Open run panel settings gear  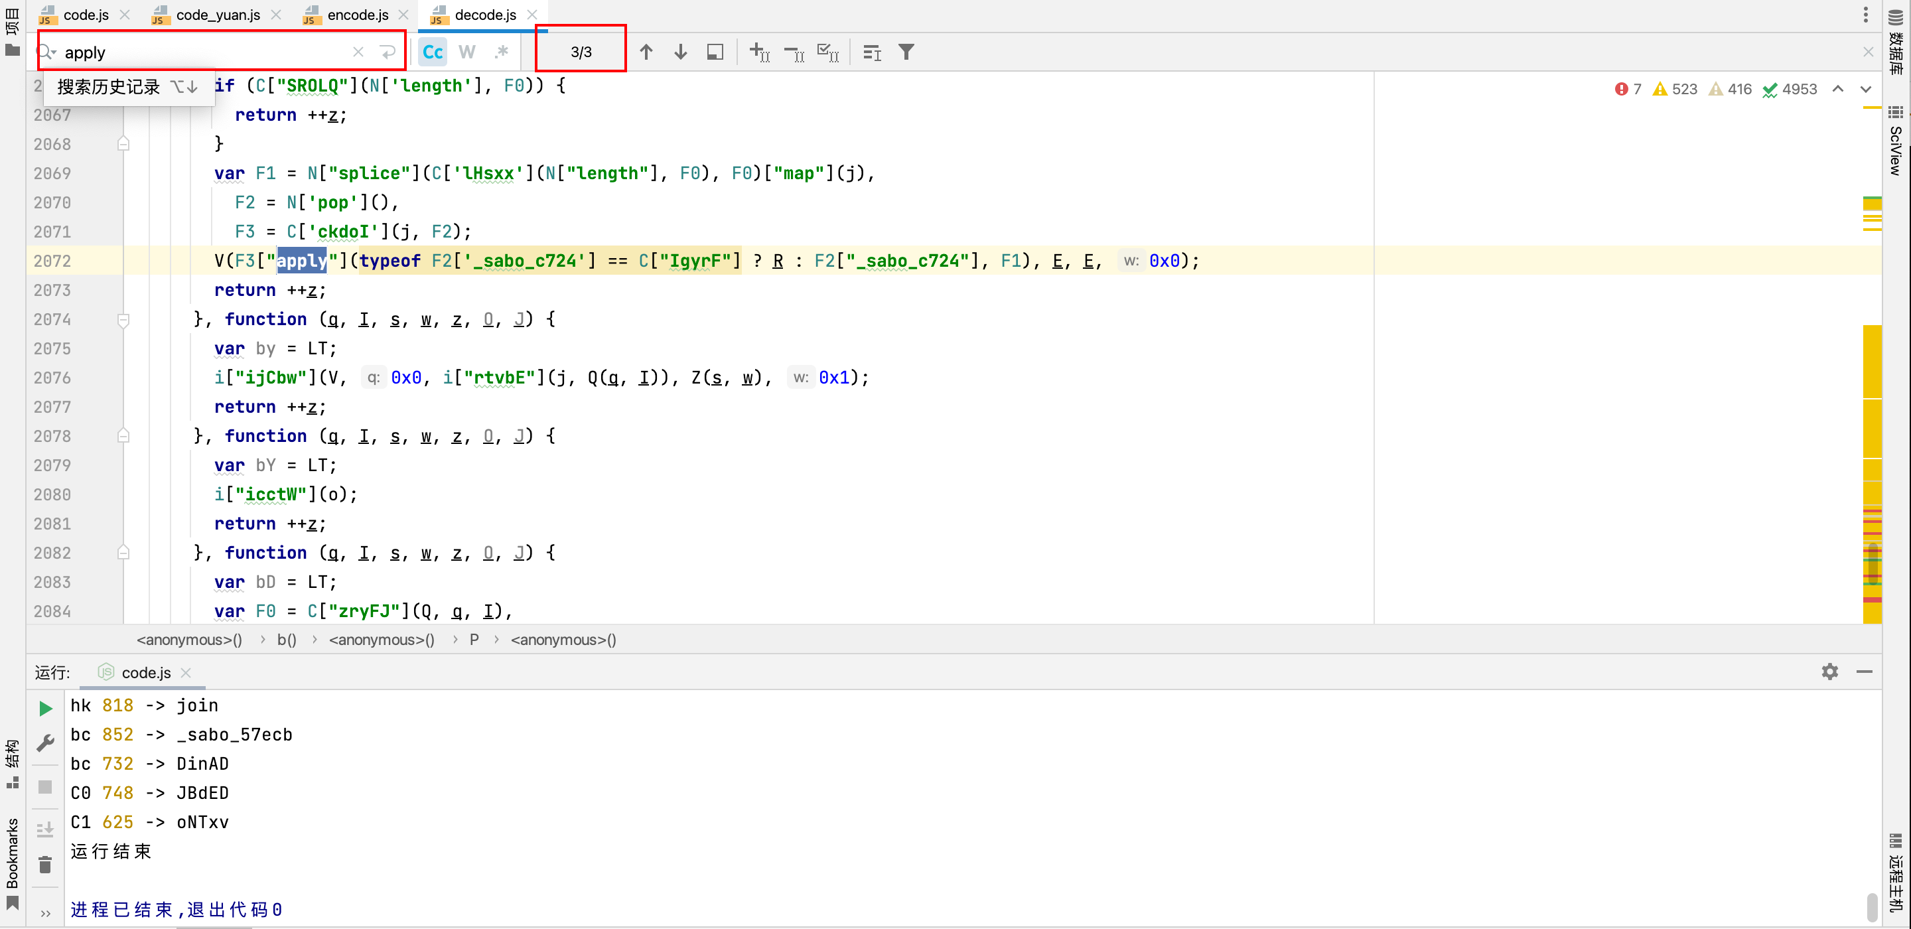pyautogui.click(x=1829, y=672)
